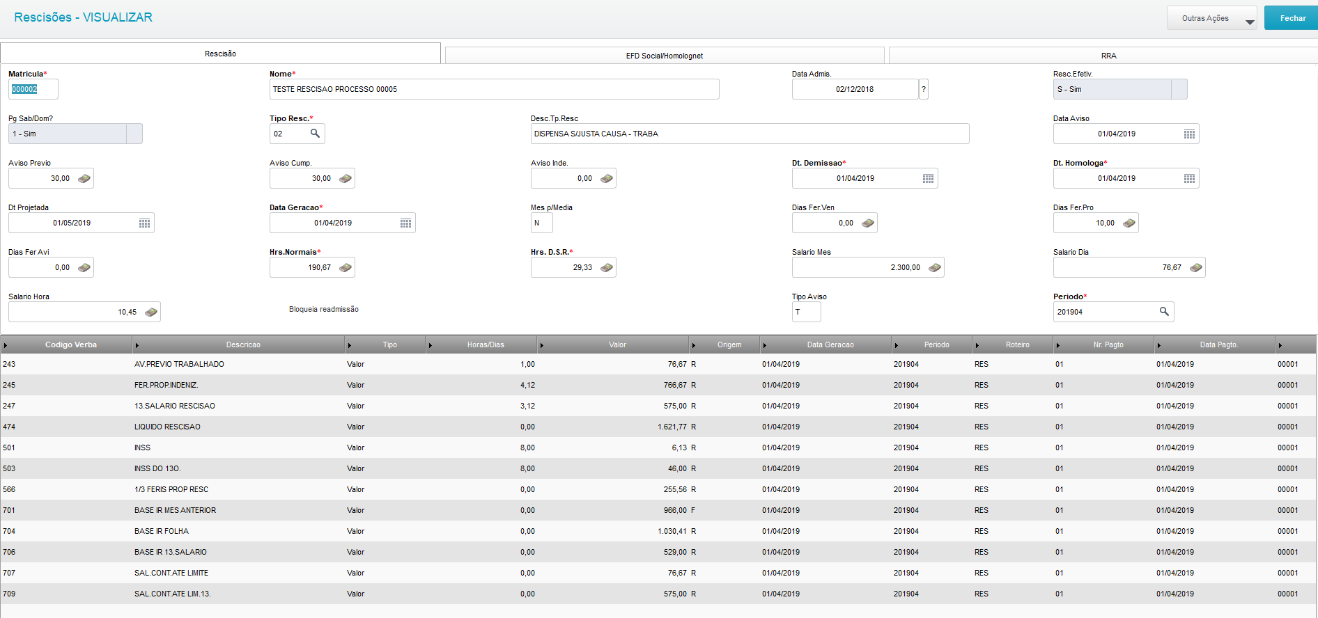Select the SAL.CONT.ATE LIMITE row
Screen dimensions: 1318x618
(x=658, y=573)
